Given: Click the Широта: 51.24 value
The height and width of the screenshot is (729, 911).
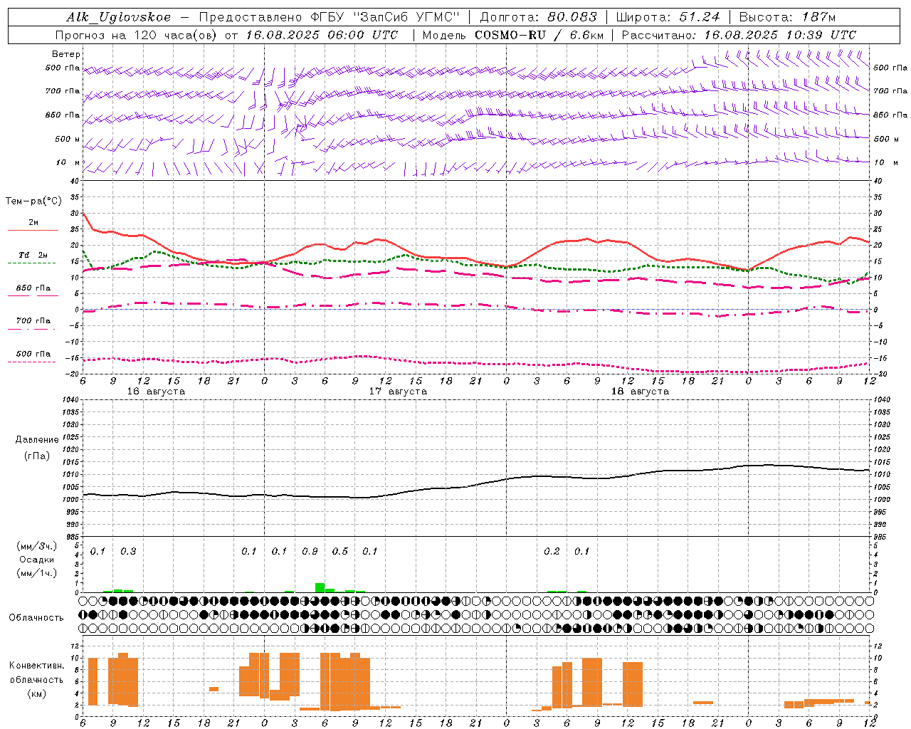Looking at the screenshot, I should pos(668,17).
